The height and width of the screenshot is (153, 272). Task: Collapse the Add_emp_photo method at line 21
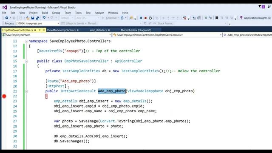tap(26, 91)
